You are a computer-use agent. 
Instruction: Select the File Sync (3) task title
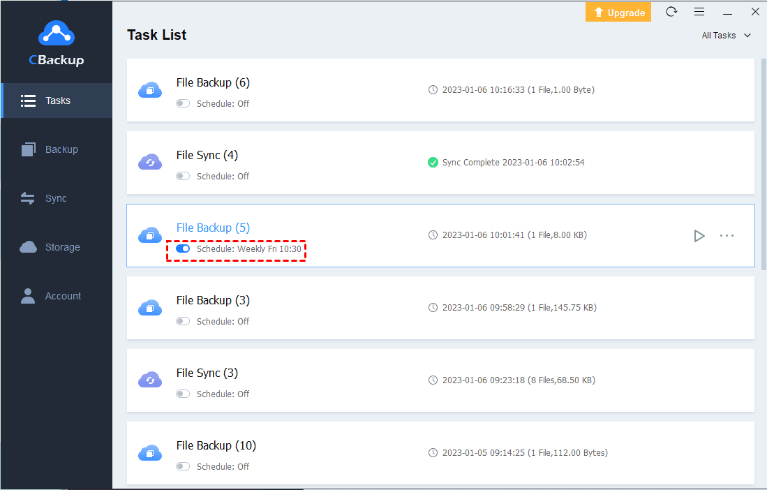point(207,373)
